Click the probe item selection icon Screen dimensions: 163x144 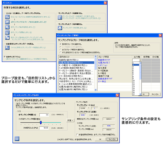(x=7, y=22)
